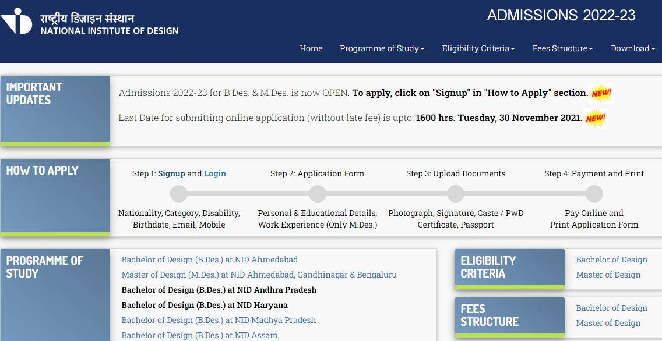Select the Step 4 progress circle
662x341 pixels.
pos(594,194)
